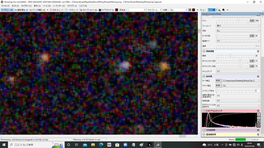Click the magnifier focus tool icon
Viewport: 264px width, 148px height.
(x=224, y=10)
